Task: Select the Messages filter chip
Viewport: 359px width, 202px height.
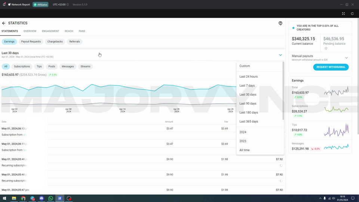Action: click(68, 67)
